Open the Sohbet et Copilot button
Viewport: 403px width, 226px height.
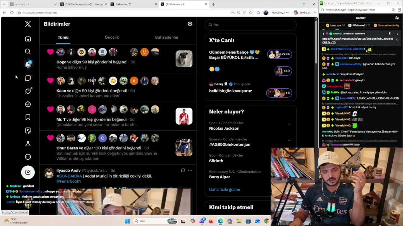click(302, 13)
